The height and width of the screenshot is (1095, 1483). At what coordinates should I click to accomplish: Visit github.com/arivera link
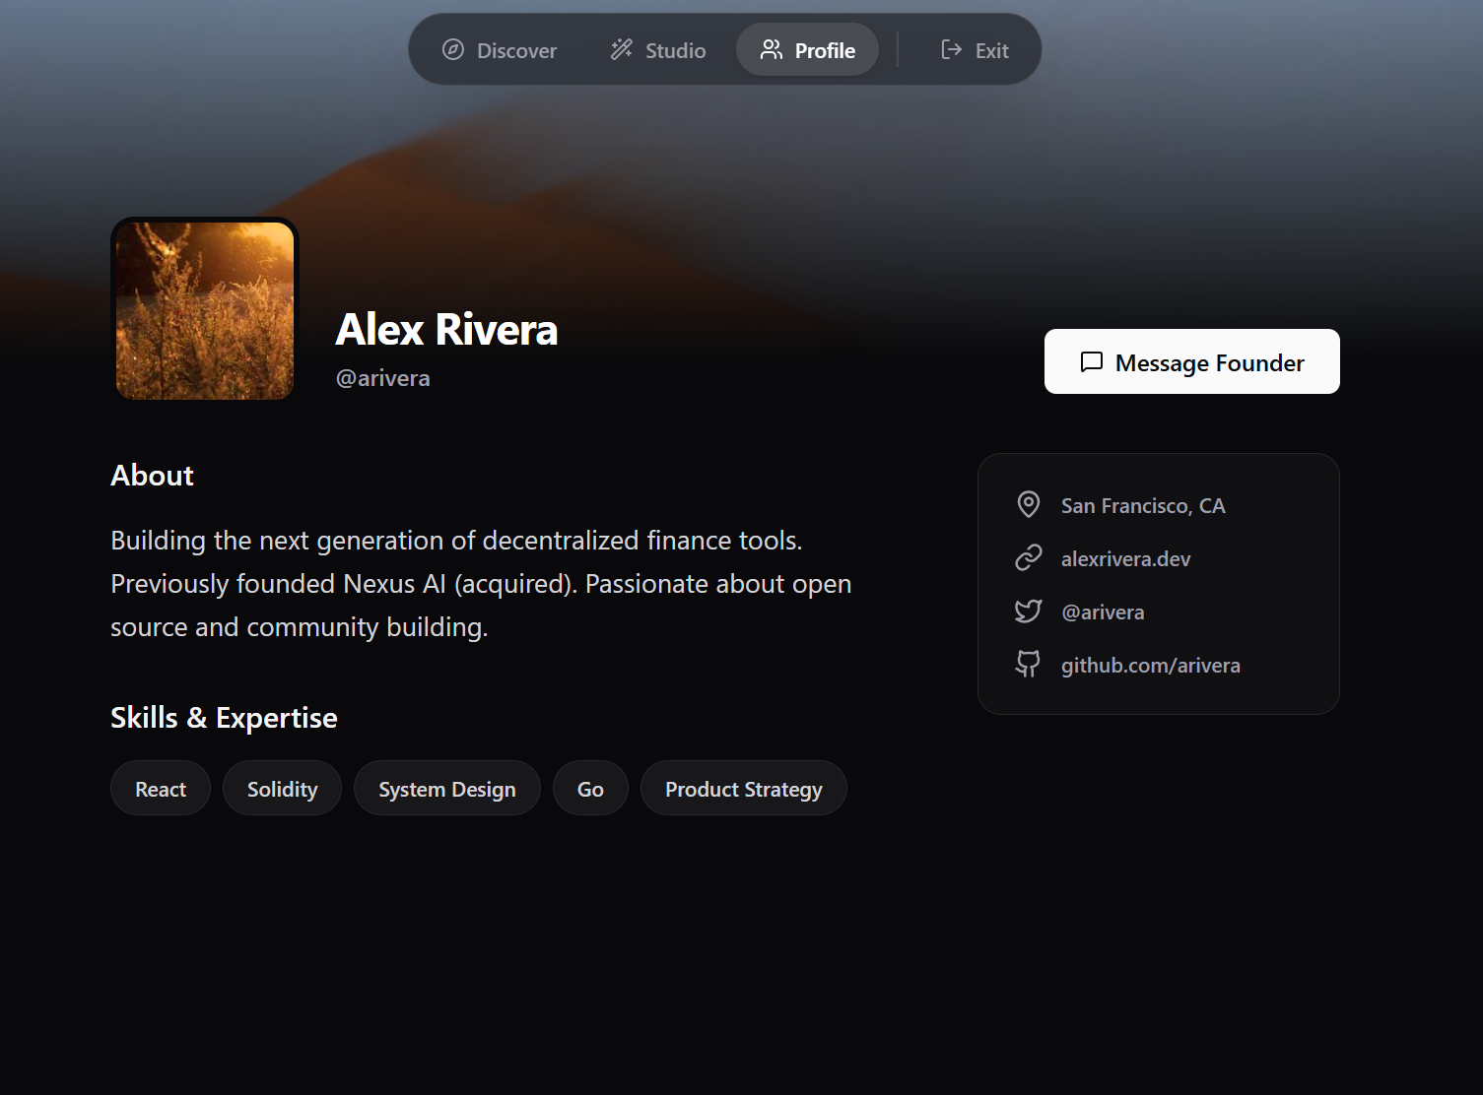click(1151, 666)
